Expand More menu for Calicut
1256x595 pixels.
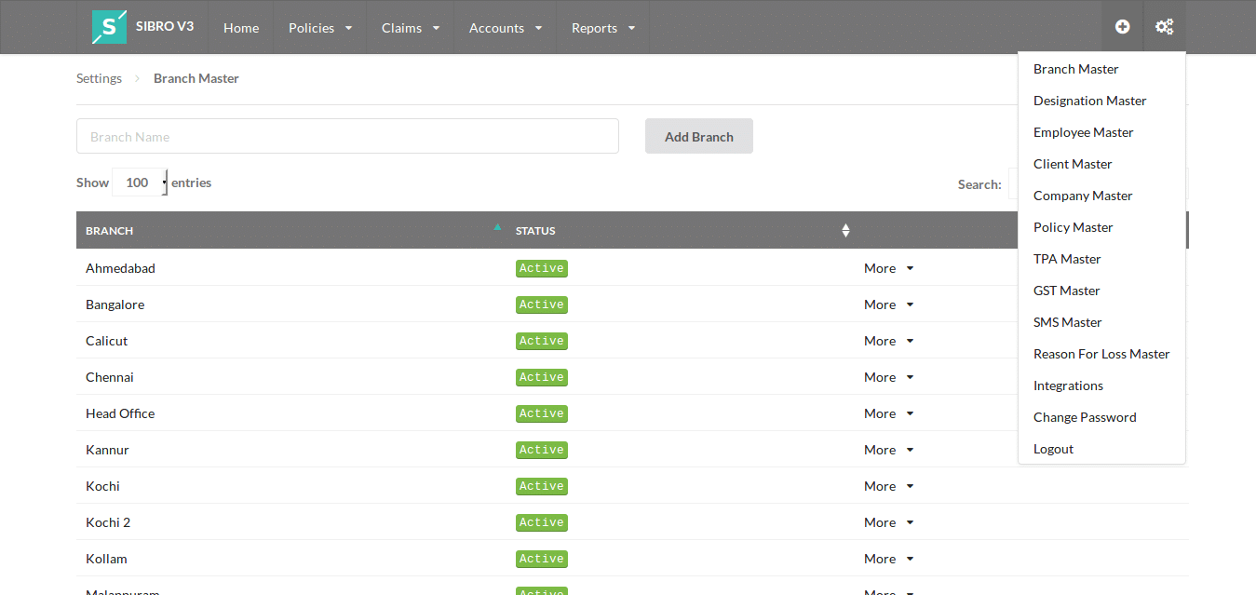click(x=889, y=341)
